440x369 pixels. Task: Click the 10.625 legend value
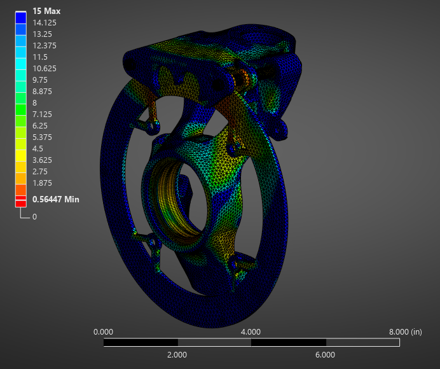click(x=45, y=69)
